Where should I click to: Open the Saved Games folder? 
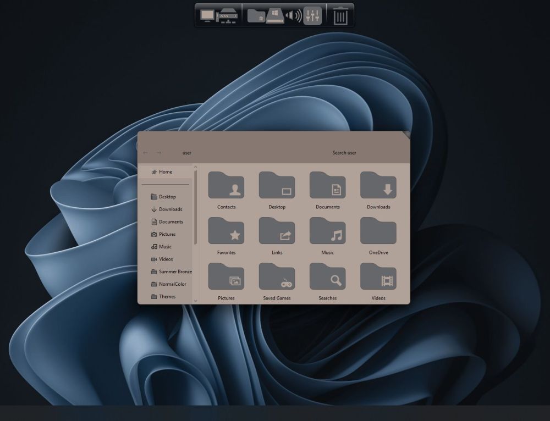click(277, 278)
